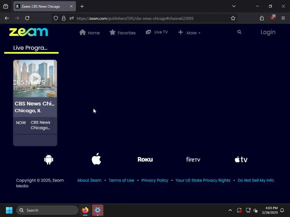Expand the More dropdown menu

189,33
